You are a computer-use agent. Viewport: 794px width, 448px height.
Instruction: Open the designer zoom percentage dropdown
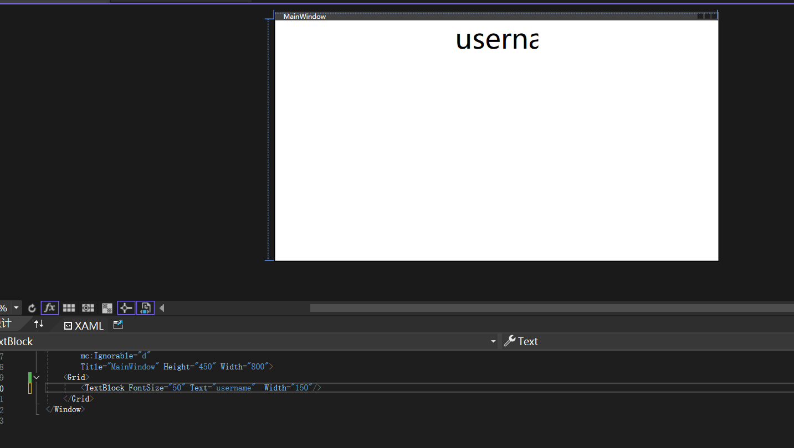pos(16,308)
